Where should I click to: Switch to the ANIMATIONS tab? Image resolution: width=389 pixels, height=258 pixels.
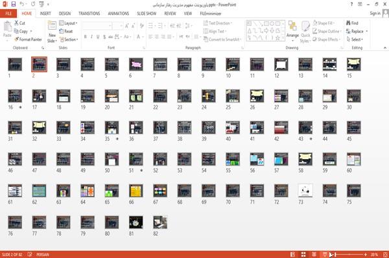(x=119, y=14)
